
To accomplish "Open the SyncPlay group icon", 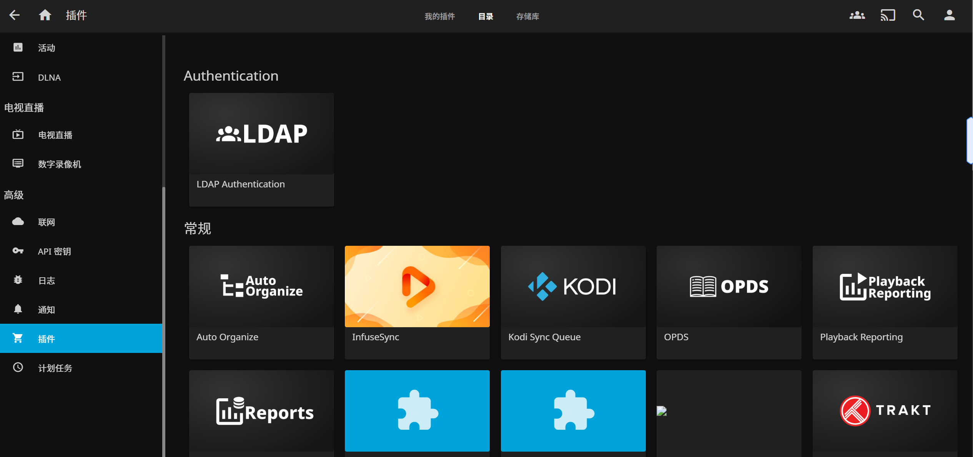I will point(857,15).
